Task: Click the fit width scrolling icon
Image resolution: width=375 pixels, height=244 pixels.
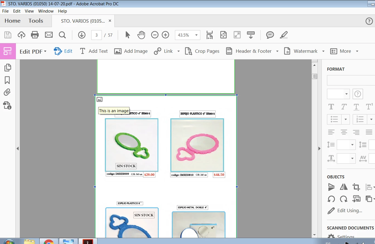Action: [210, 35]
